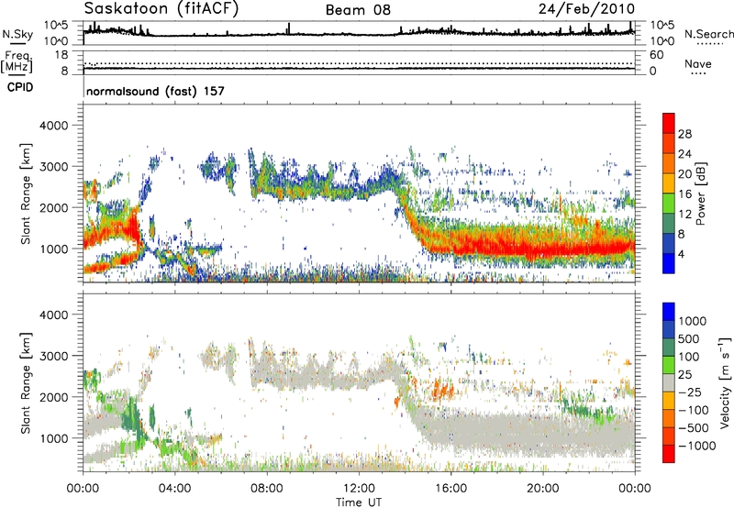The image size is (734, 508).
Task: Select the Beam 08 label
Action: pyautogui.click(x=358, y=10)
